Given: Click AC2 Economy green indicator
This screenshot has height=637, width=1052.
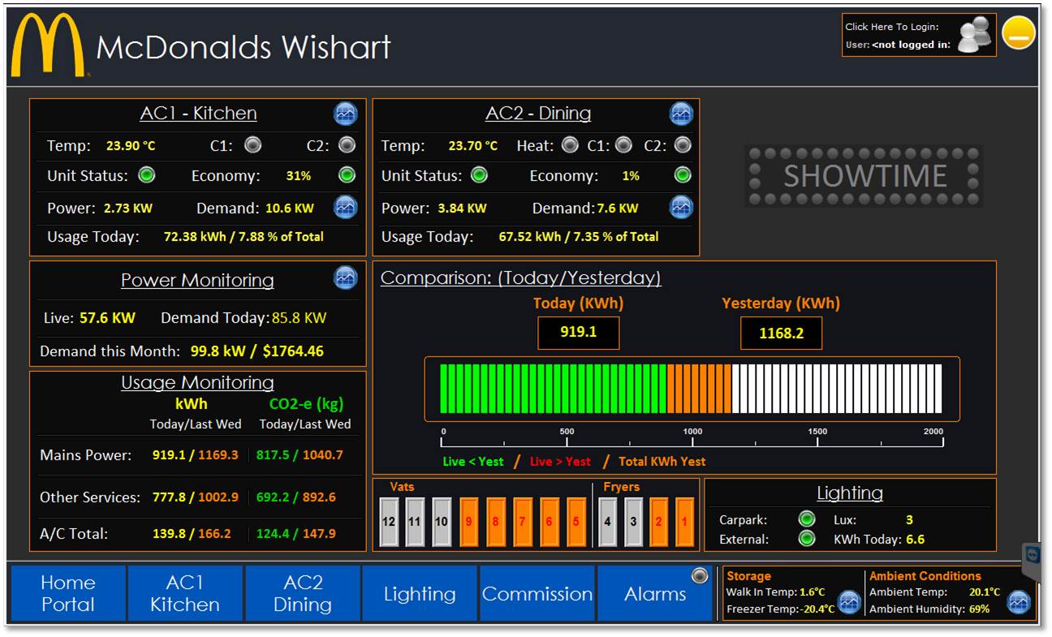Looking at the screenshot, I should [683, 174].
